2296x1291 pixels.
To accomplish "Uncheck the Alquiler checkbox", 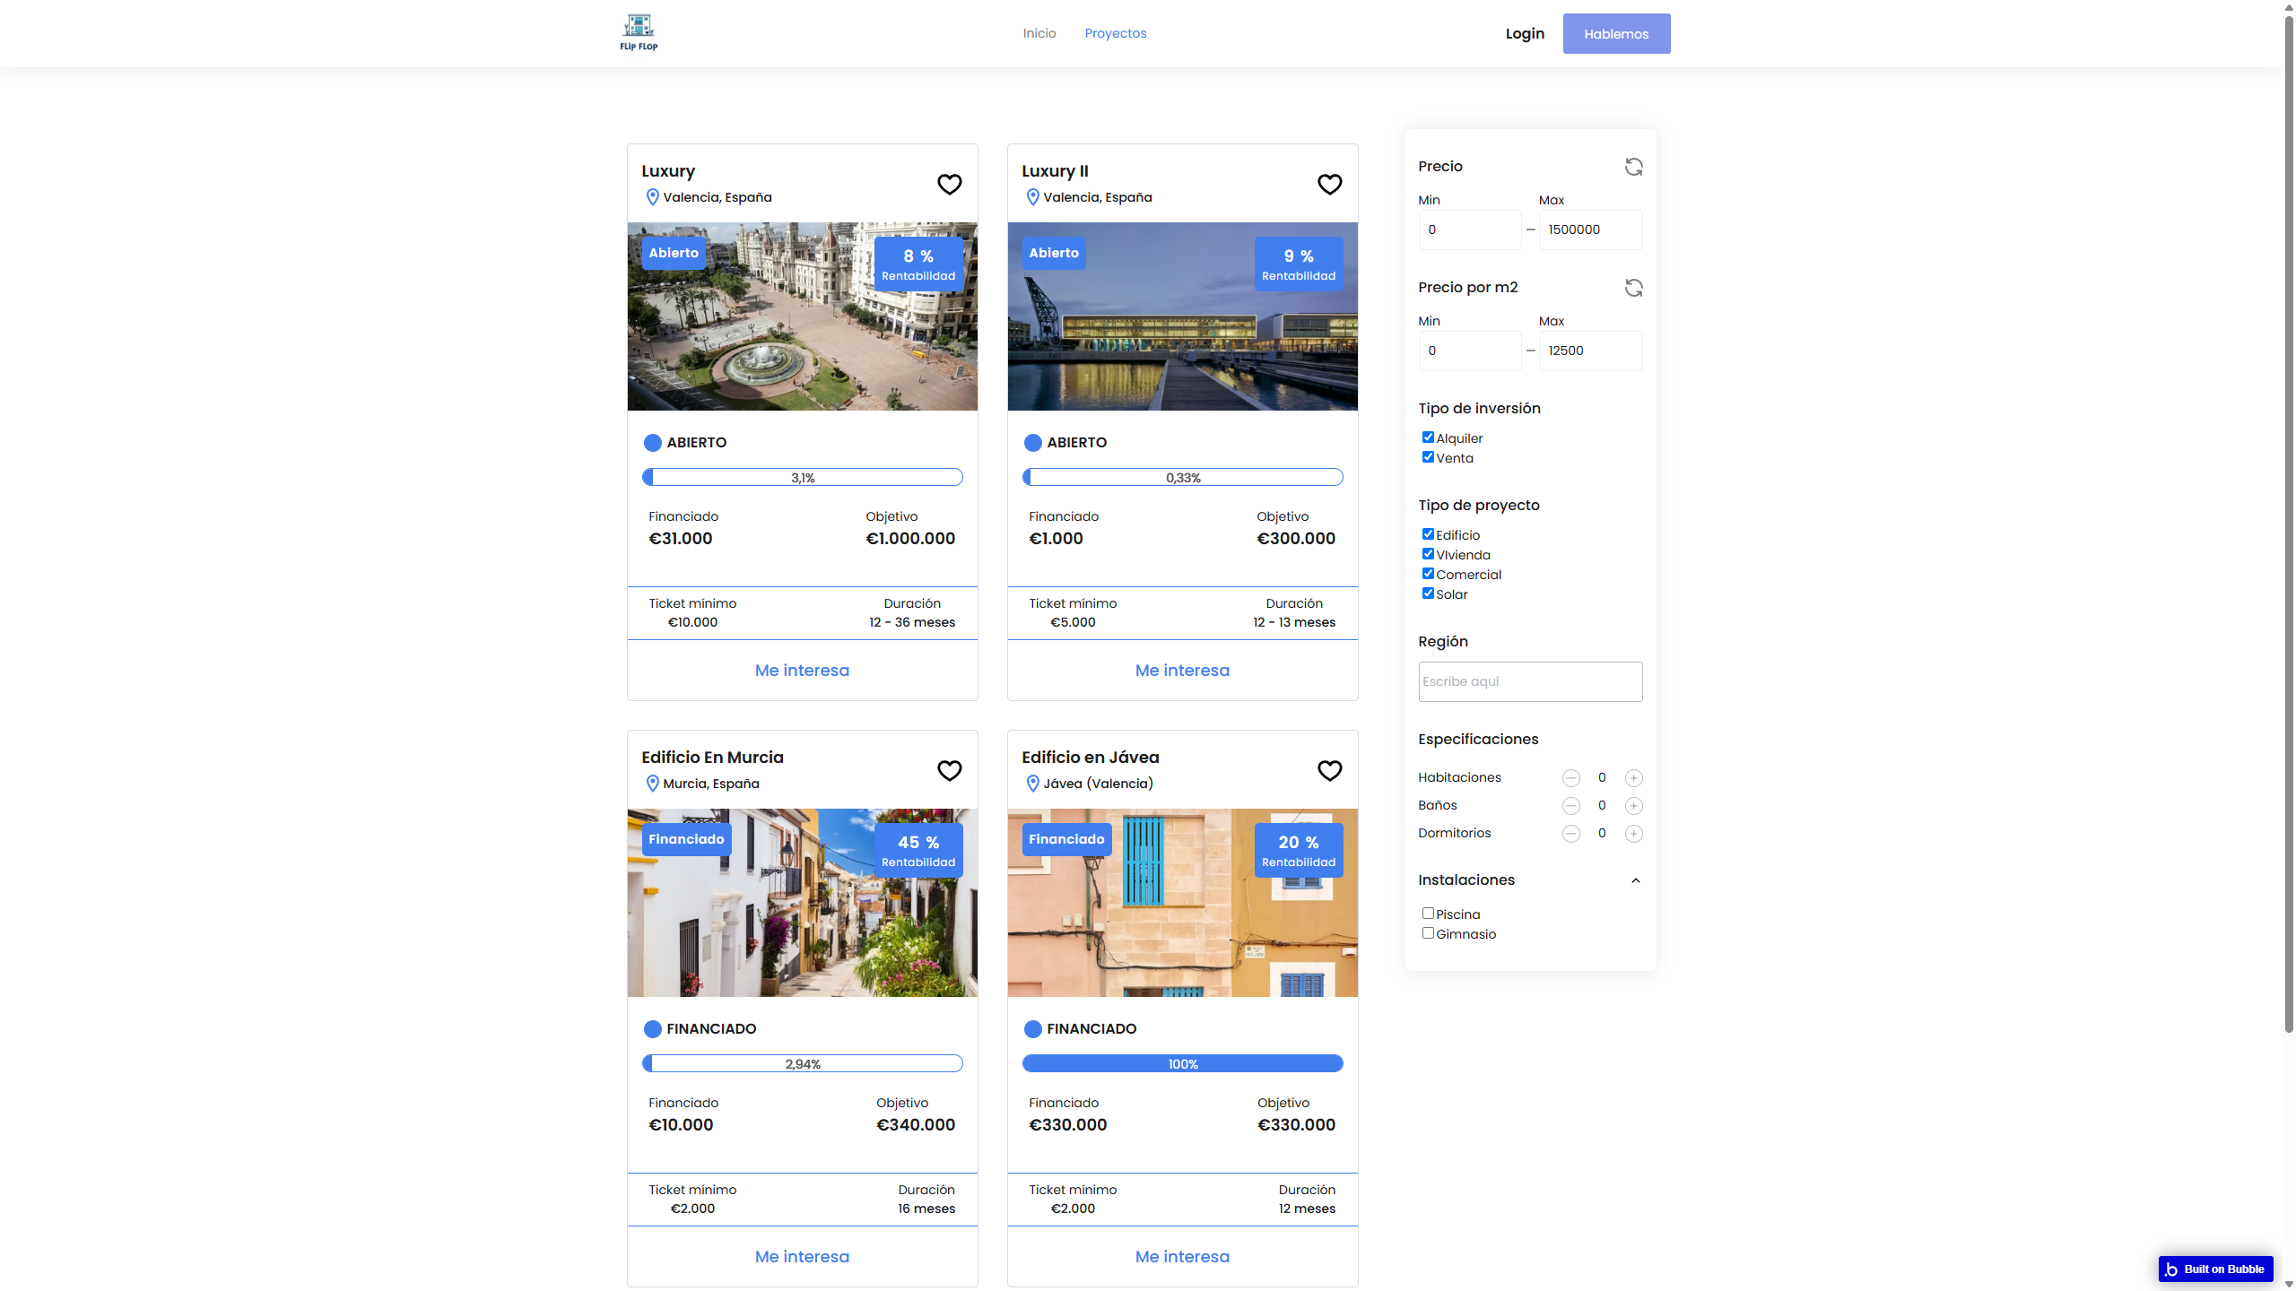I will pyautogui.click(x=1428, y=438).
